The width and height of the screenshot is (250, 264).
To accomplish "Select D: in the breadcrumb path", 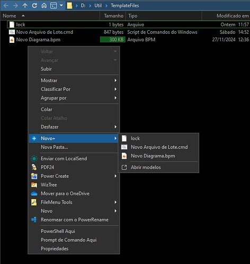I will click(x=83, y=6).
